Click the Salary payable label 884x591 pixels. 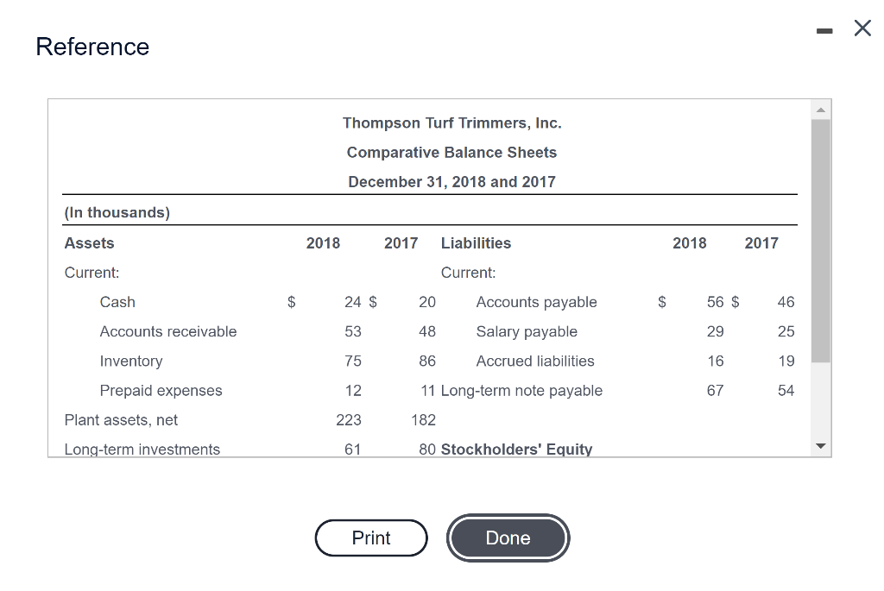[527, 331]
